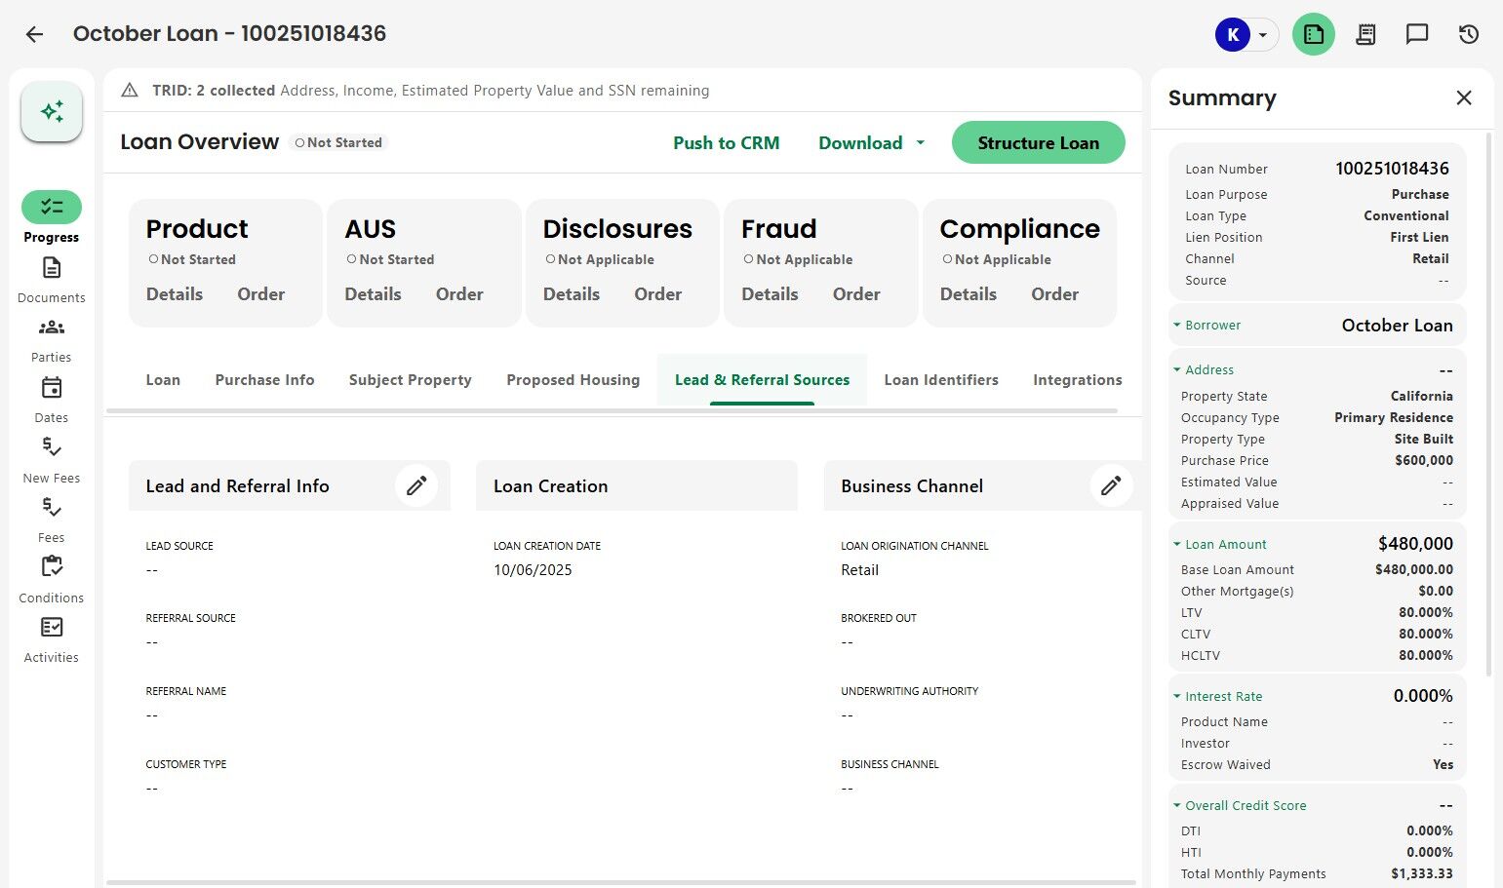Screen dimensions: 1503x888
Task: Click the Purchase Price value $600,000
Action: 1424,461
